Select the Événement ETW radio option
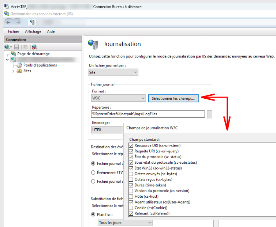Image resolution: width=276 pixels, height=227 pixels. 93,173
